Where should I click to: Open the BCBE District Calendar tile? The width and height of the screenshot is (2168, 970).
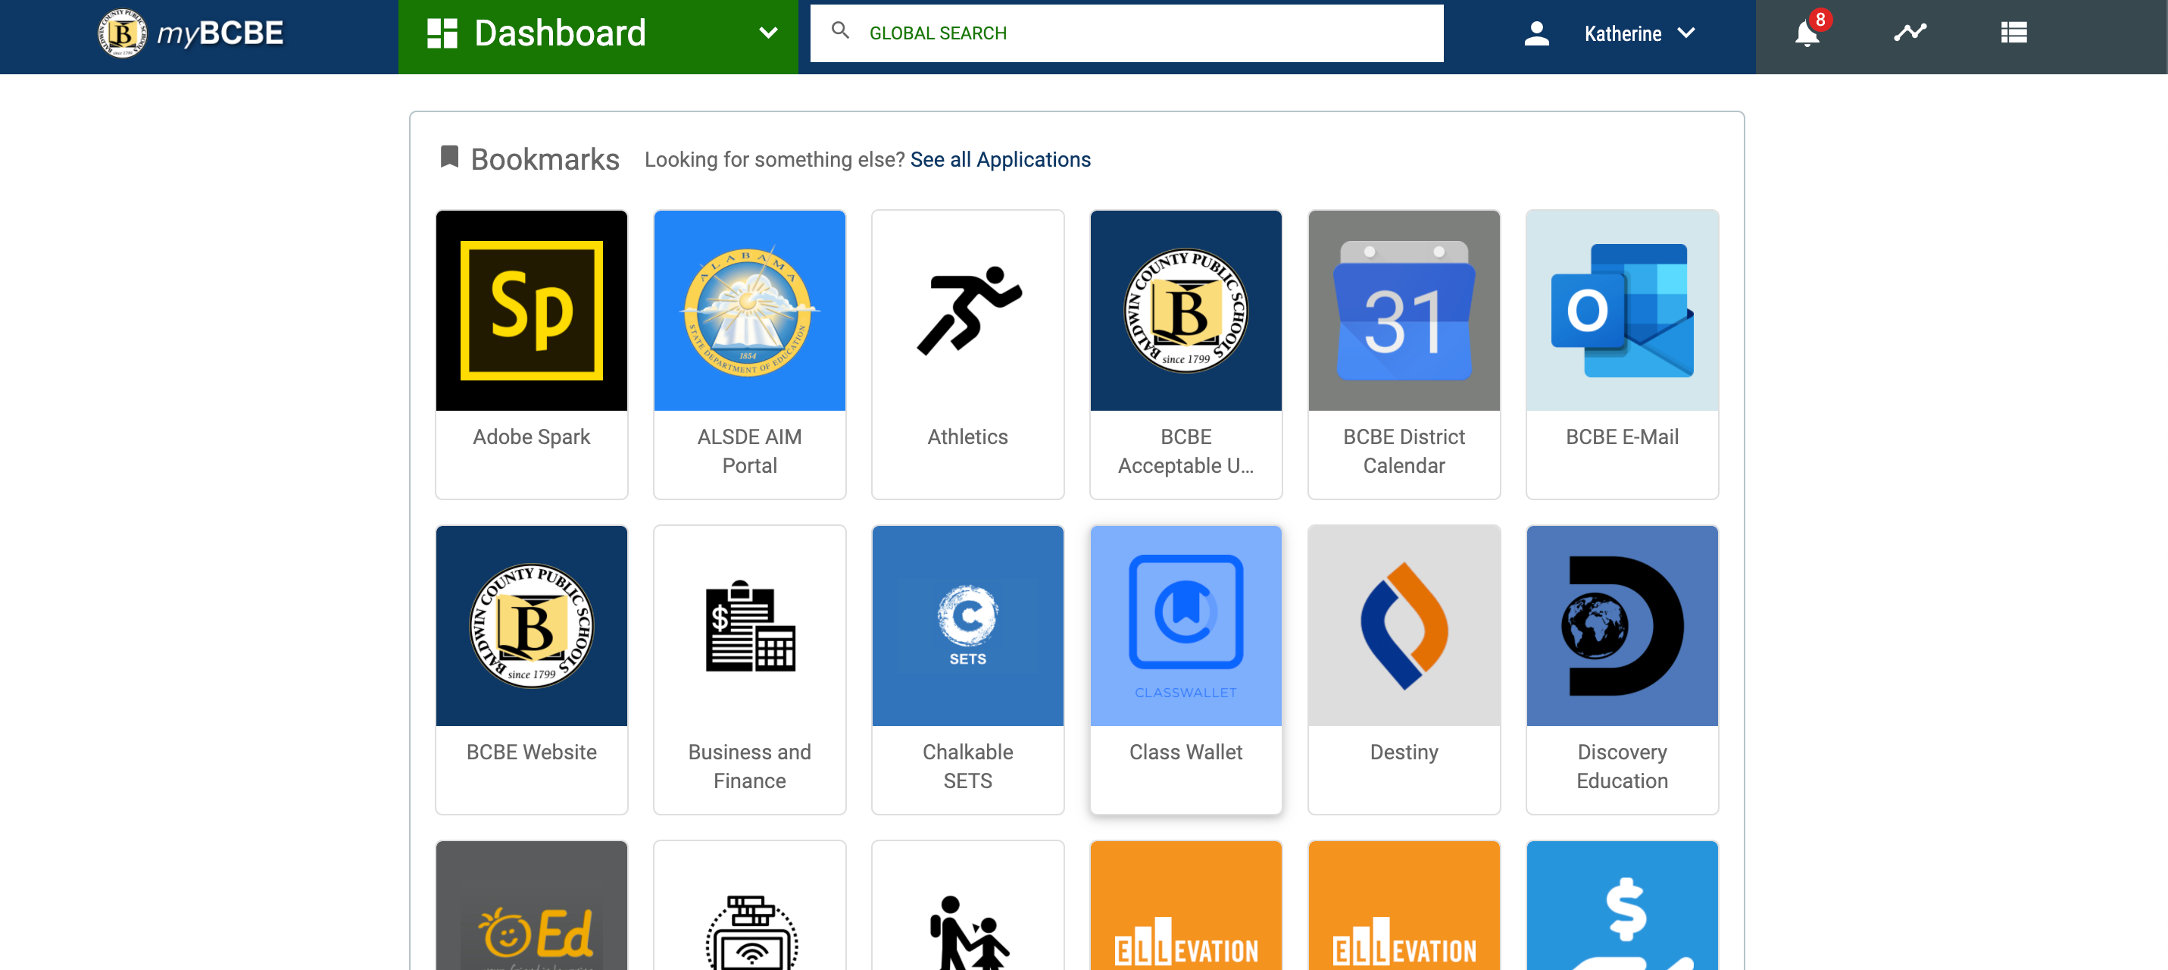(1404, 354)
